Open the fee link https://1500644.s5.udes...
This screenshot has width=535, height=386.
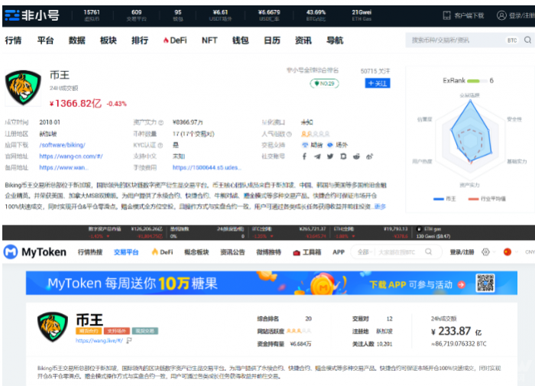[x=207, y=167]
